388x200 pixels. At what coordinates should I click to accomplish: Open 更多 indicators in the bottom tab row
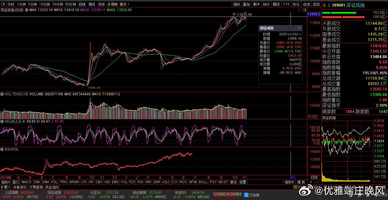(x=233, y=182)
